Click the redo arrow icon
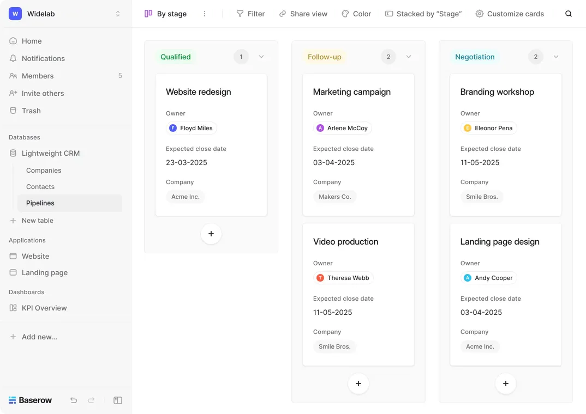This screenshot has height=414, width=586. 91,400
